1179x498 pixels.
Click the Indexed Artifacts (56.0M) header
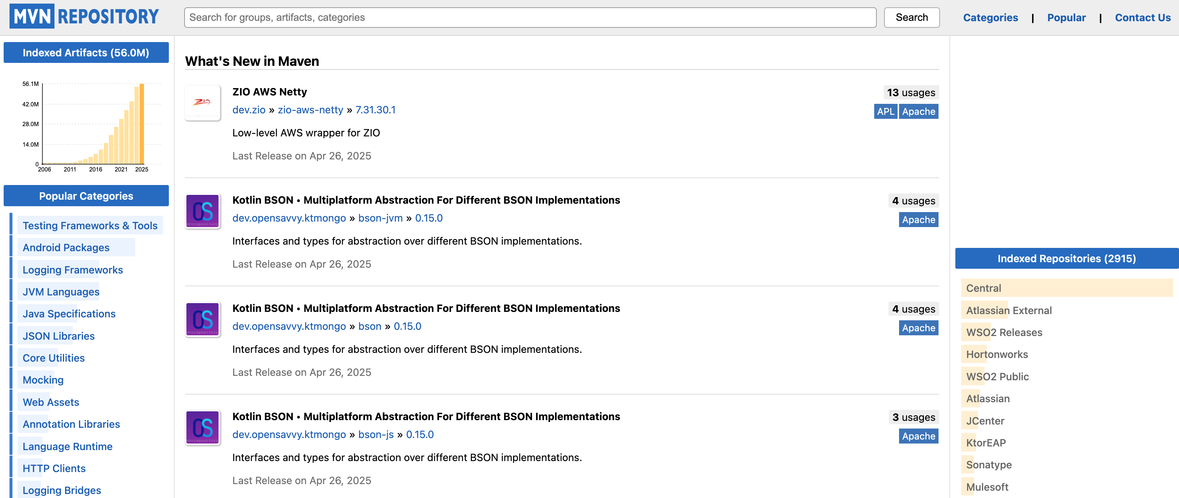click(86, 53)
